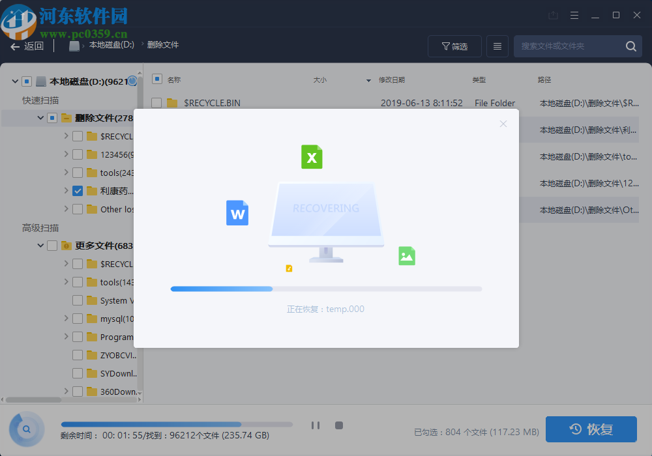Click the disk icon in breadcrumb path
652x456 pixels.
[74, 46]
